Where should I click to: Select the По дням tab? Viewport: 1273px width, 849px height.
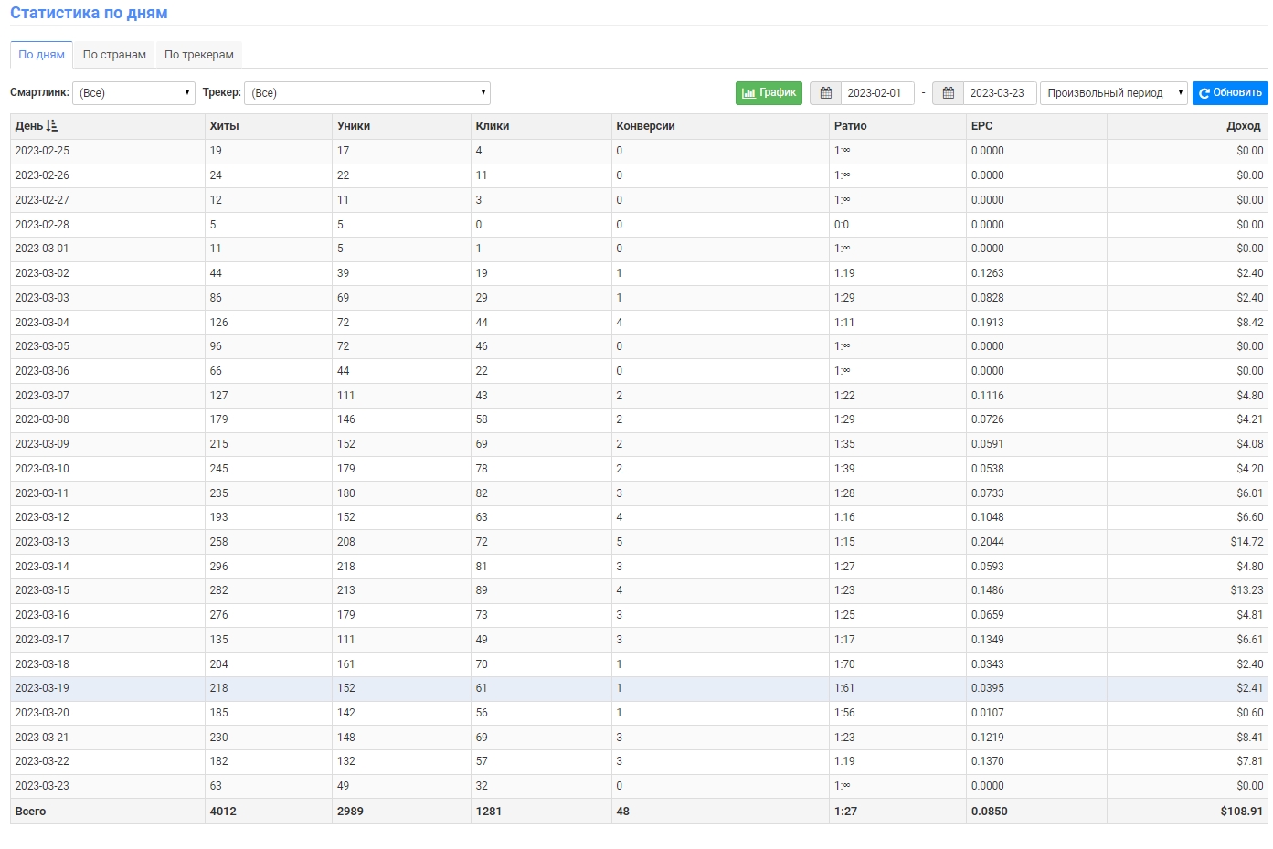point(41,55)
